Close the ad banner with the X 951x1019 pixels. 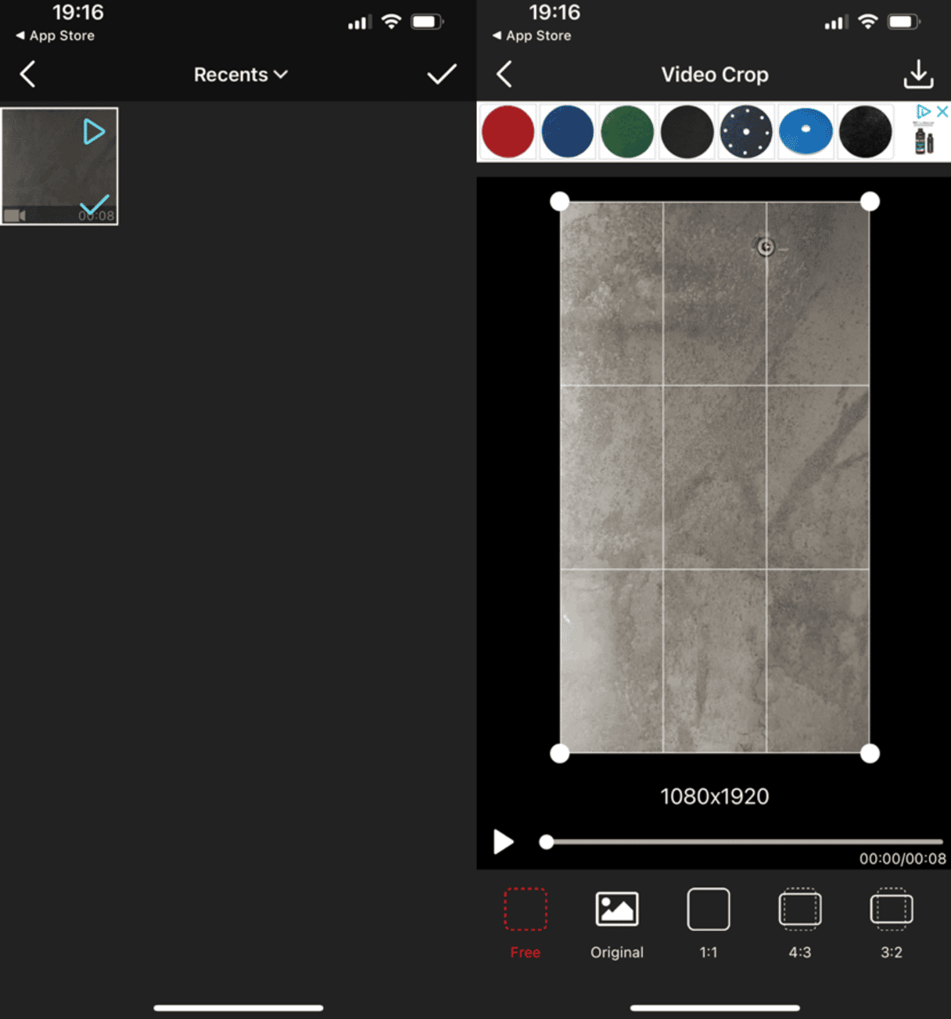[942, 112]
